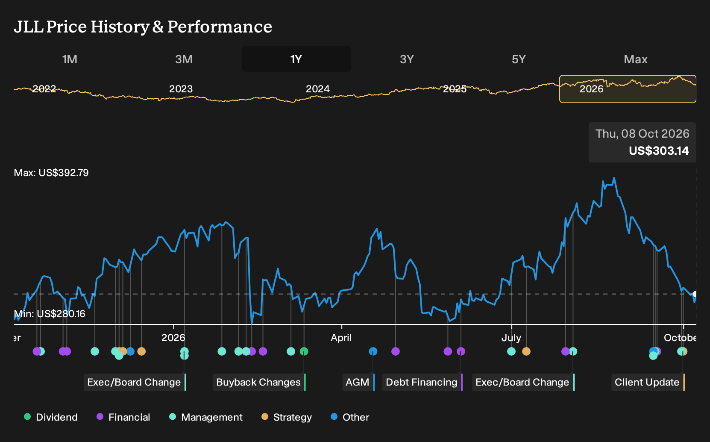Image resolution: width=710 pixels, height=442 pixels.
Task: Click the 2024 label in the navigator strip
Action: [318, 89]
